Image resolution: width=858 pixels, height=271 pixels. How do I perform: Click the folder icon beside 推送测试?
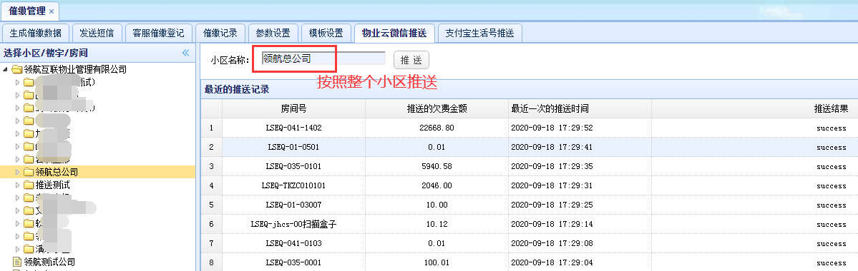[29, 185]
